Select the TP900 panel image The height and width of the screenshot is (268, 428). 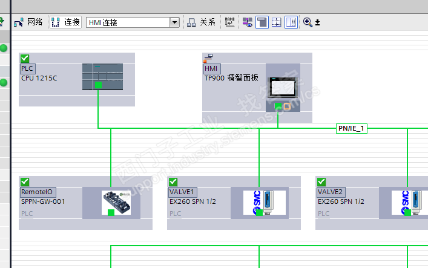click(283, 87)
